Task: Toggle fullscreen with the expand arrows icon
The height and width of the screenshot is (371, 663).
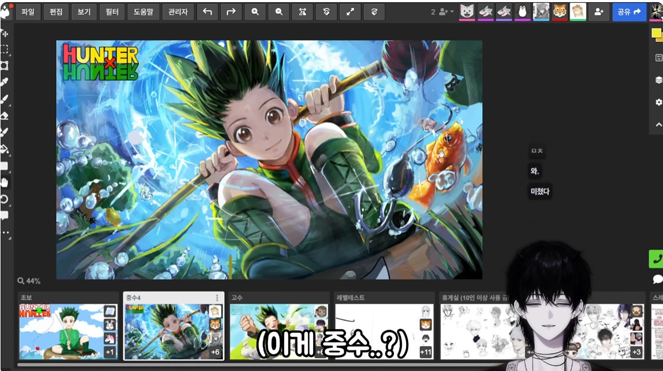Action: (350, 12)
